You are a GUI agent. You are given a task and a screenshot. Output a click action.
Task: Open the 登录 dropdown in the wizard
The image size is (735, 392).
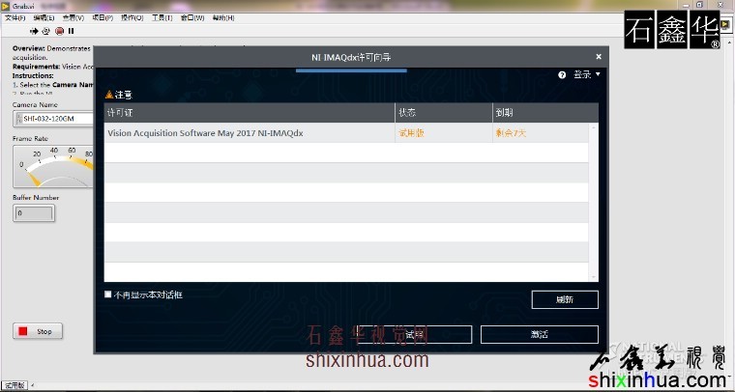pos(587,74)
